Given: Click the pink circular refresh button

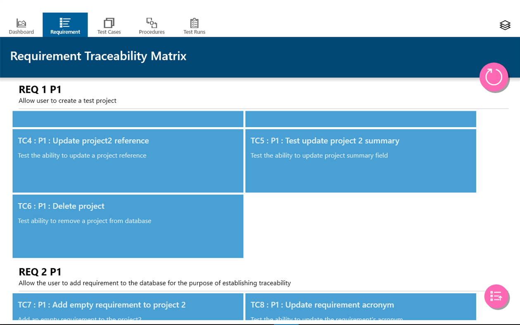Looking at the screenshot, I should [494, 77].
